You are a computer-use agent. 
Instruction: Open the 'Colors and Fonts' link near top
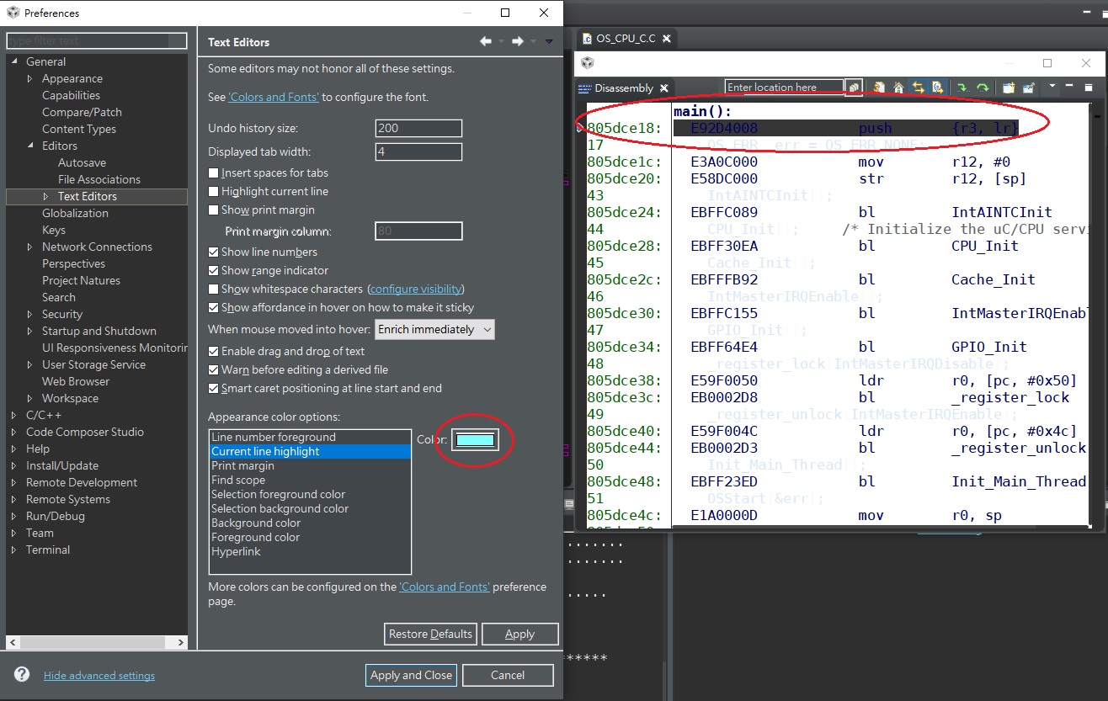[274, 97]
